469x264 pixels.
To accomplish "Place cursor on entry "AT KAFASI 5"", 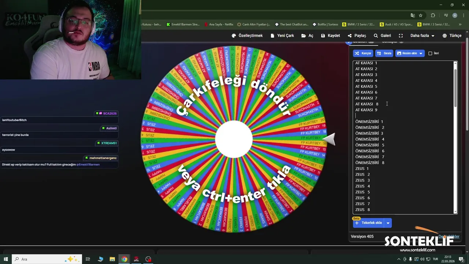I will pyautogui.click(x=366, y=87).
